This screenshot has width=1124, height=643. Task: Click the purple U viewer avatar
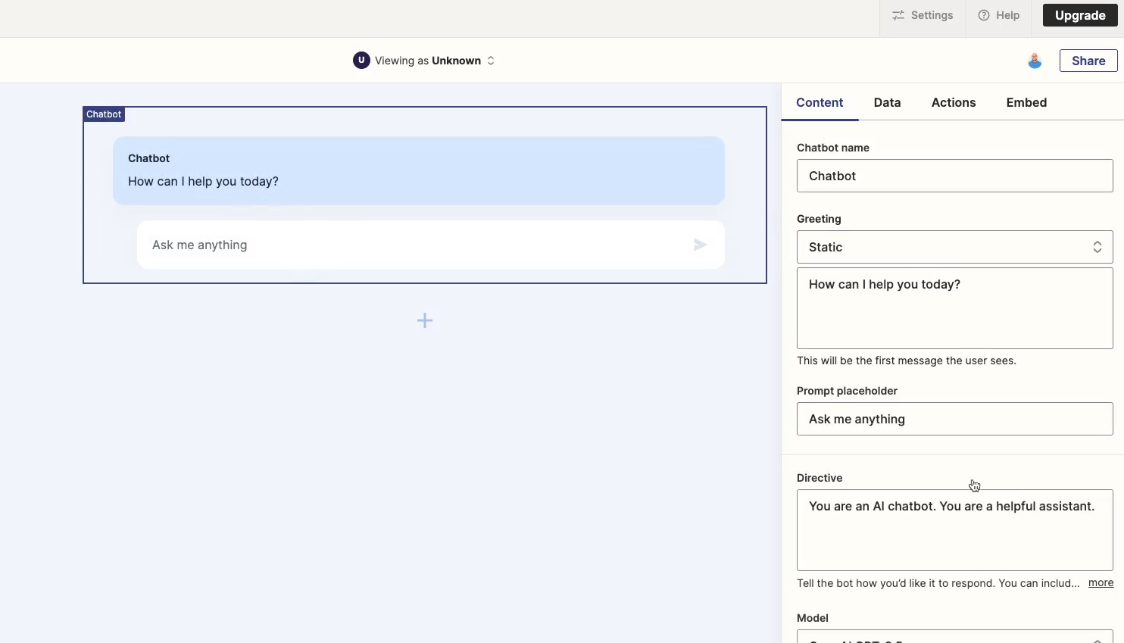361,61
